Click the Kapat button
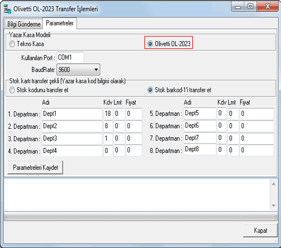The image size is (281, 248). pos(260,231)
